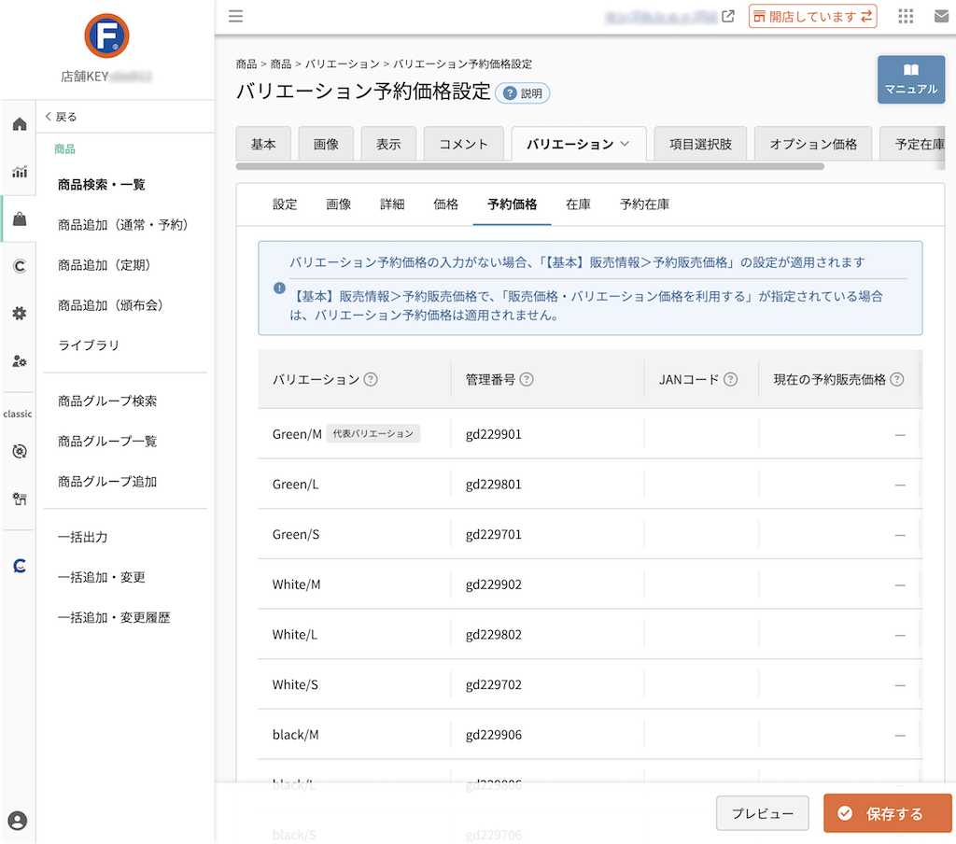Image resolution: width=956 pixels, height=844 pixels.
Task: Open the 説明 help badge
Action: point(523,93)
